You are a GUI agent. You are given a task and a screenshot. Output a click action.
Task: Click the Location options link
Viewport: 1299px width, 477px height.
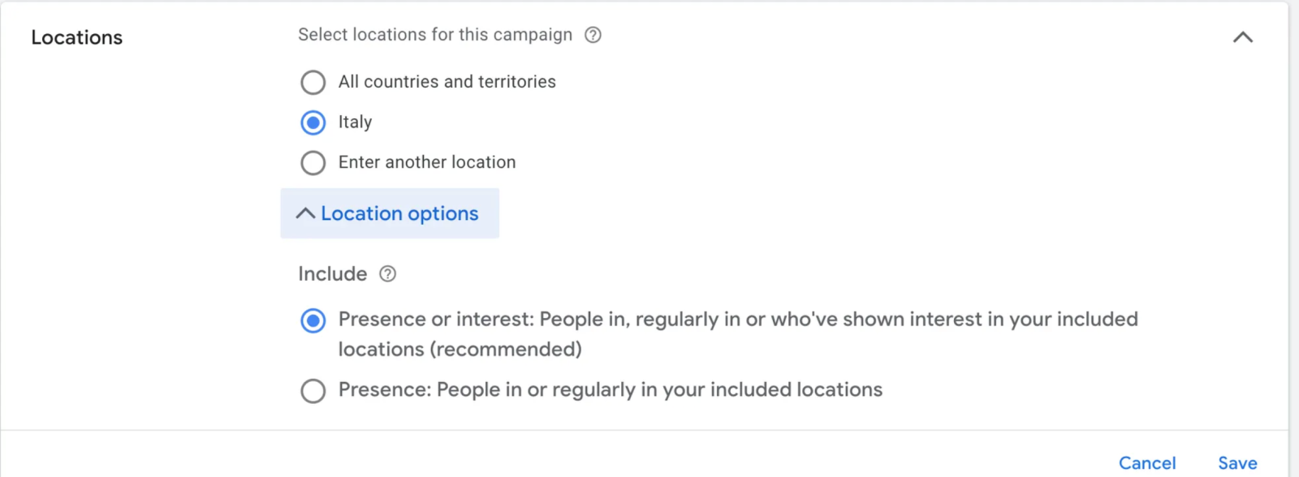tap(399, 213)
